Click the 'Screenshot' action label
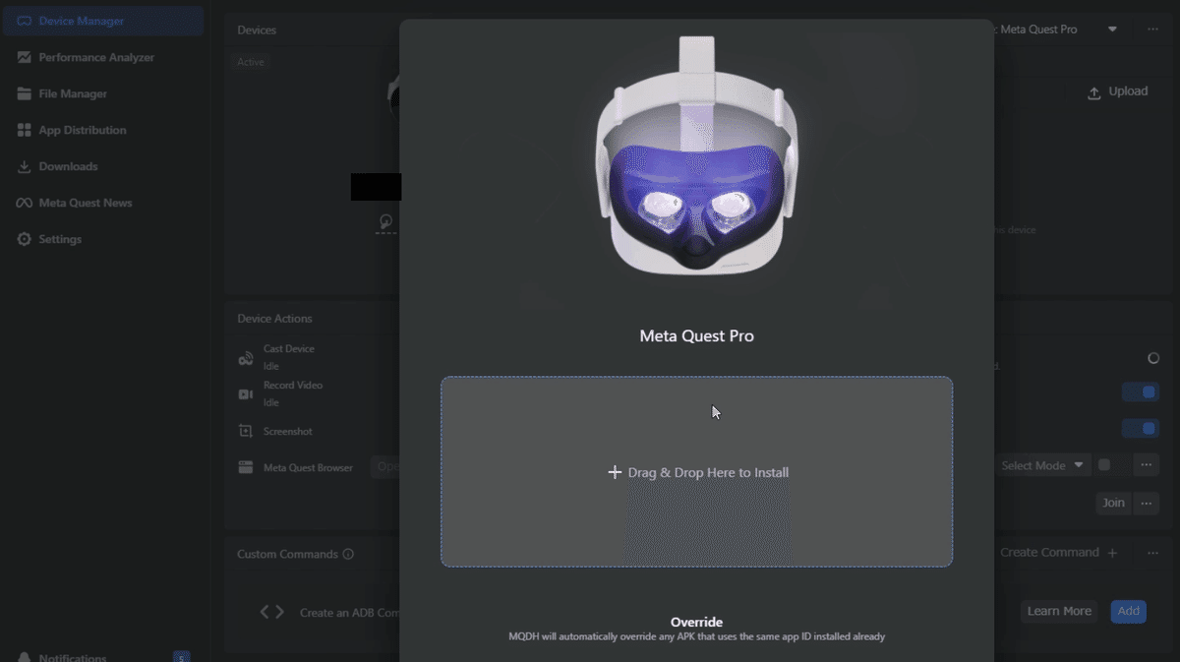 click(x=288, y=431)
